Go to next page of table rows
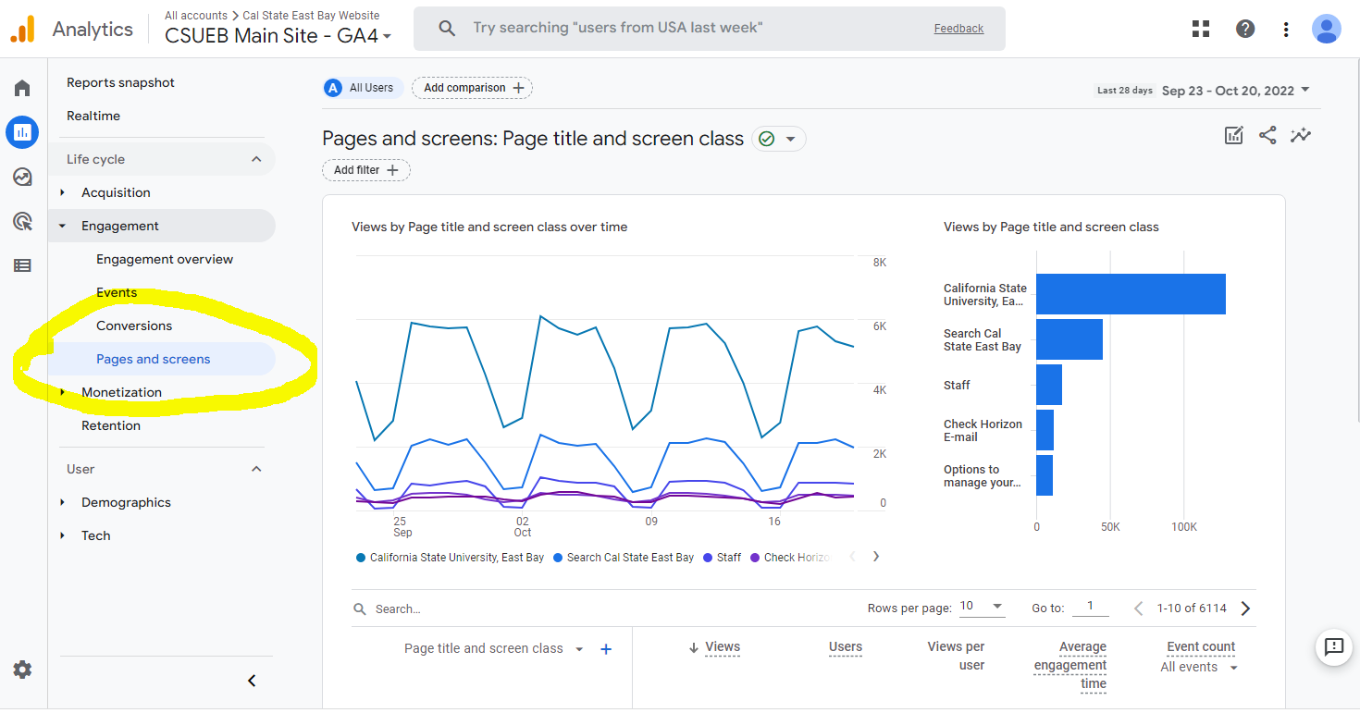 (1245, 609)
